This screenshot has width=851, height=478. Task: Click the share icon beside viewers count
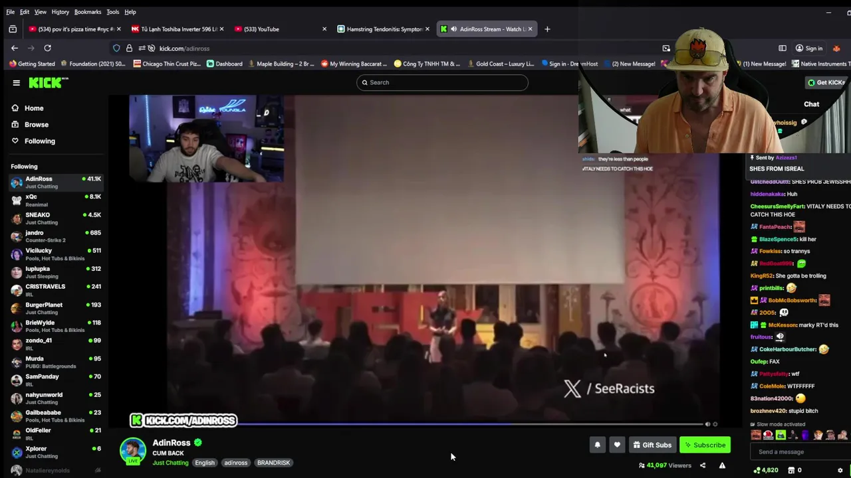[x=703, y=465]
